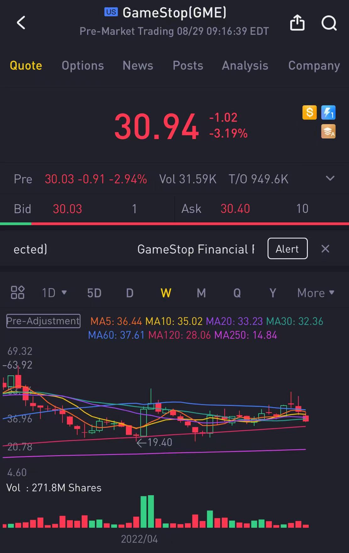Tap the yellow dollar sign badge
Image resolution: width=349 pixels, height=553 pixels.
pyautogui.click(x=309, y=112)
